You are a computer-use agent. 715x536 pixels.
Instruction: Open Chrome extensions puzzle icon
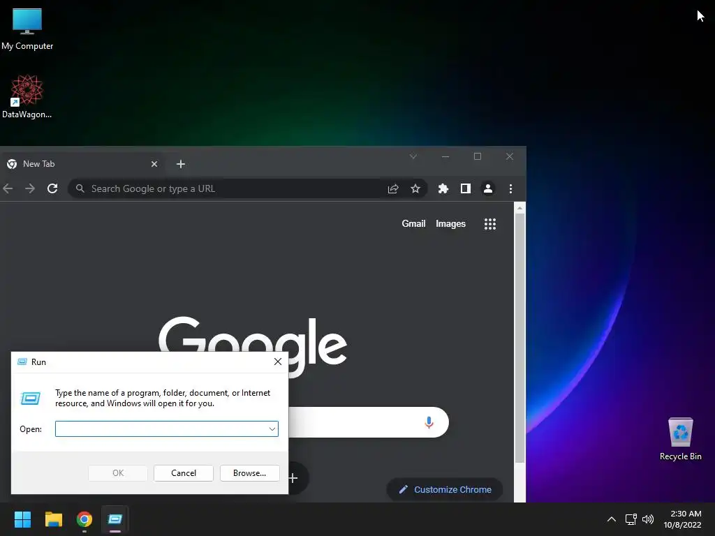pyautogui.click(x=443, y=188)
